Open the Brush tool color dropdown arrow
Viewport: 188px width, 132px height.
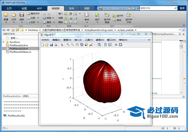[x=94, y=45]
